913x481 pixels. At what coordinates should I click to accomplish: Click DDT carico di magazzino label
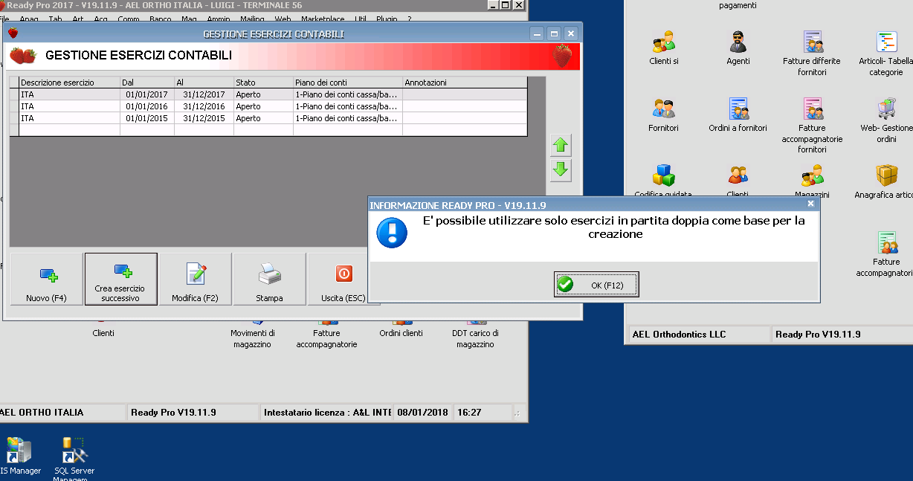475,339
